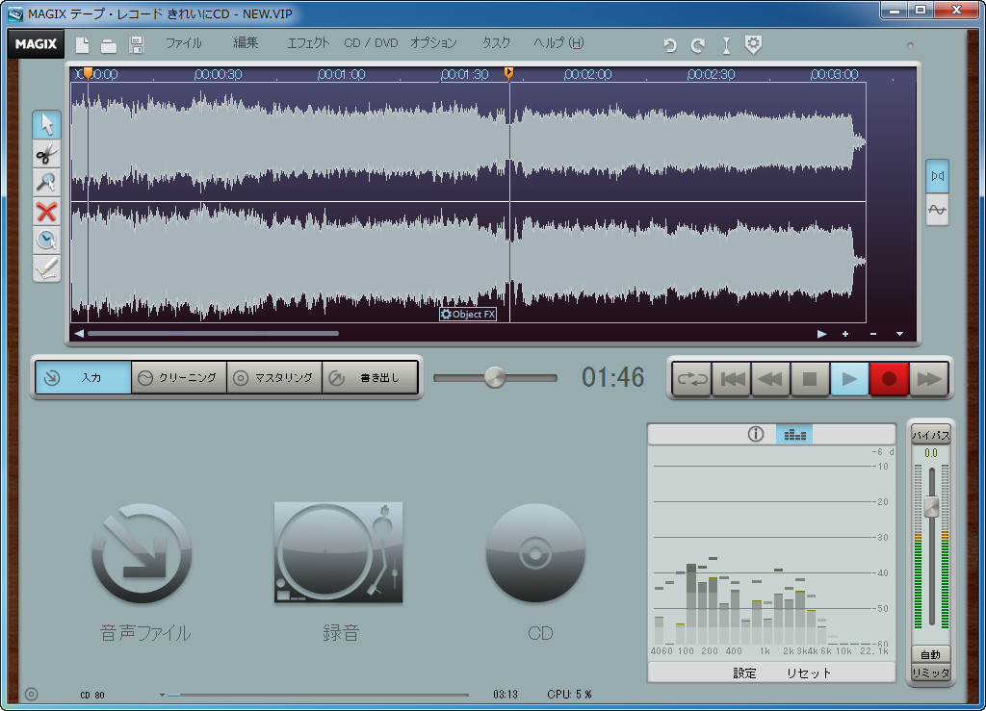Click the MAGIX logo
Viewport: 986px width, 711px height.
(36, 44)
